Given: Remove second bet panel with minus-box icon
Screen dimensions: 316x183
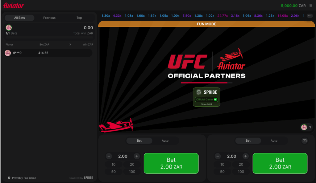Looking at the screenshot, I should pyautogui.click(x=305, y=140).
